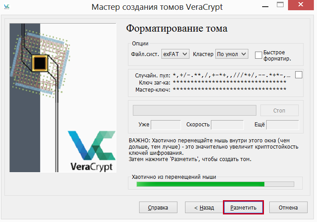317x222 pixels.
Task: Click the Форматирование тома heading
Action: click(x=177, y=28)
